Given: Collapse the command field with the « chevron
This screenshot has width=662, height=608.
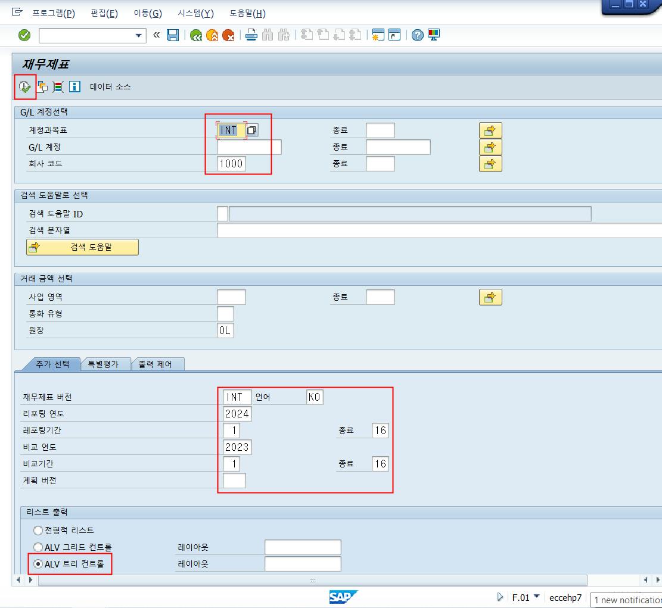Looking at the screenshot, I should tap(156, 35).
